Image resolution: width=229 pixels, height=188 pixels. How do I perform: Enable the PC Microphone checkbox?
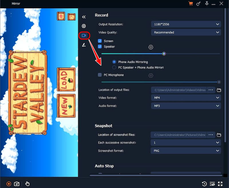point(100,75)
